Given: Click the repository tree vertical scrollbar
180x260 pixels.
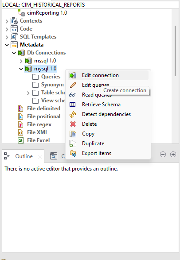Looking at the screenshot, I should pyautogui.click(x=175, y=51).
